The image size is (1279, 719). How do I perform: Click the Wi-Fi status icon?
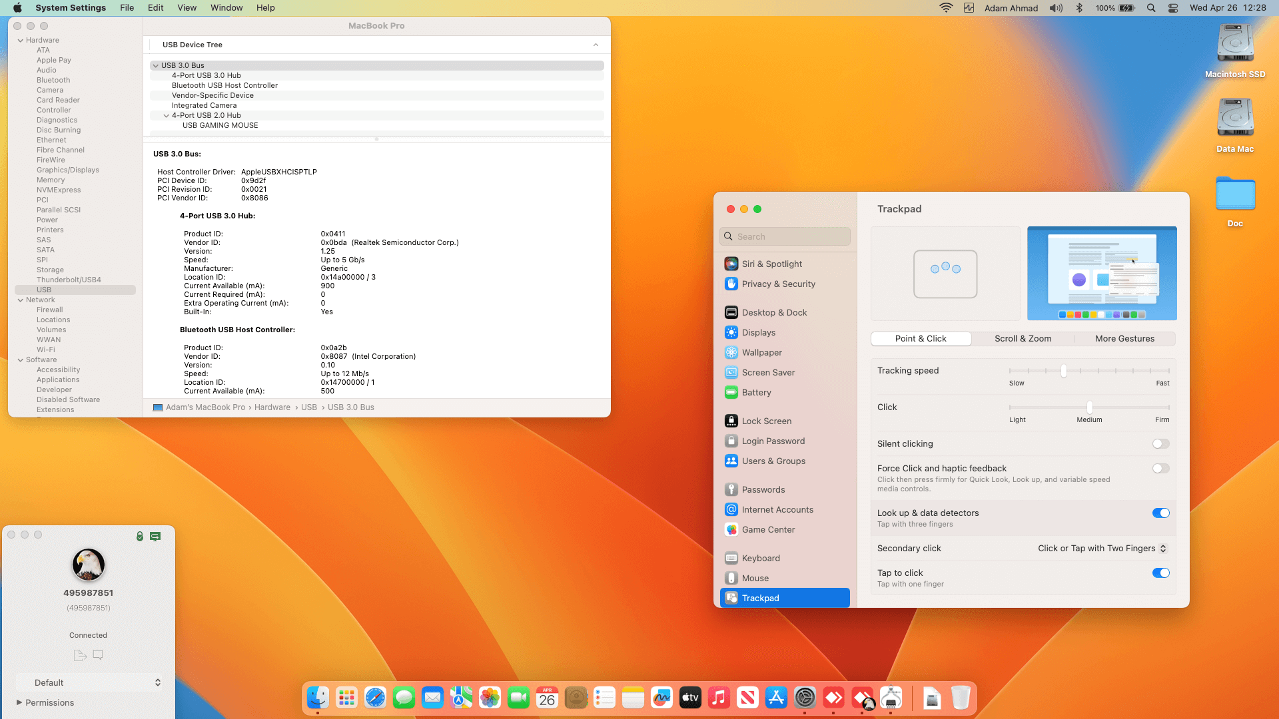tap(946, 8)
